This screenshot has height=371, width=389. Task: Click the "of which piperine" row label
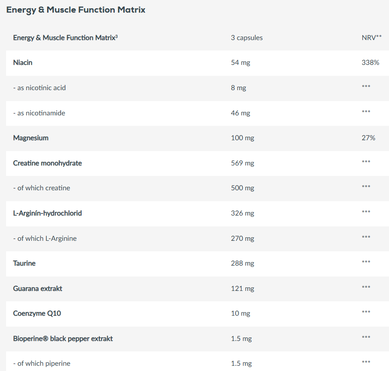(41, 364)
